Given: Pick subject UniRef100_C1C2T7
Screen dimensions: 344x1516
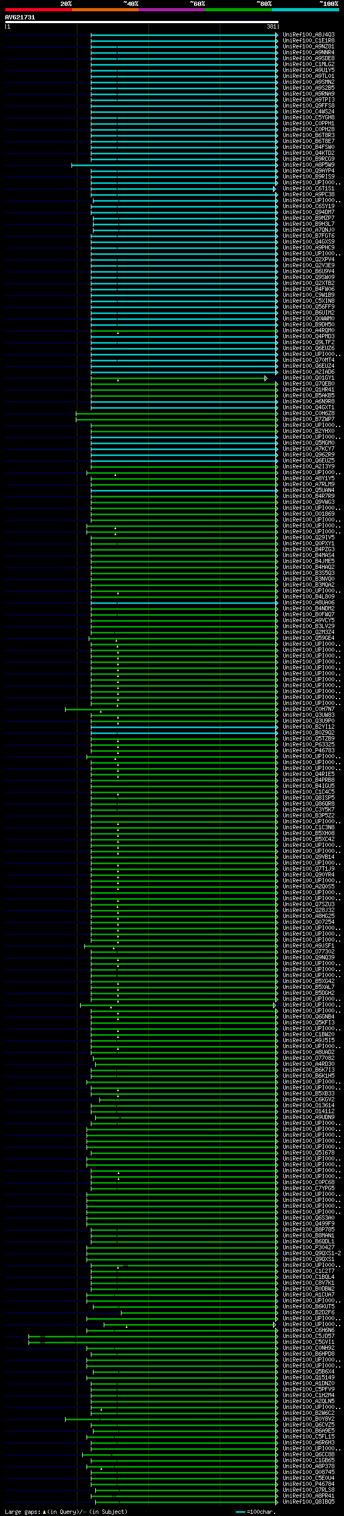Looking at the screenshot, I should [309, 1271].
